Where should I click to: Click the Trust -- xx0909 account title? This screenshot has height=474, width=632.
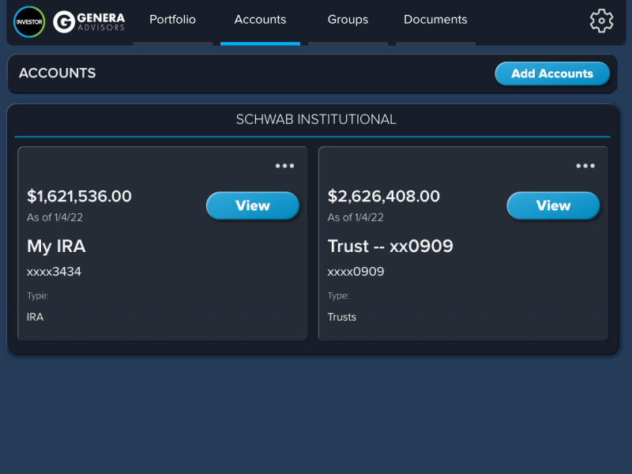[390, 246]
